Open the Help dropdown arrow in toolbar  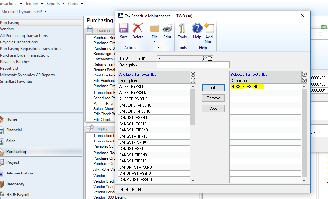(197, 41)
